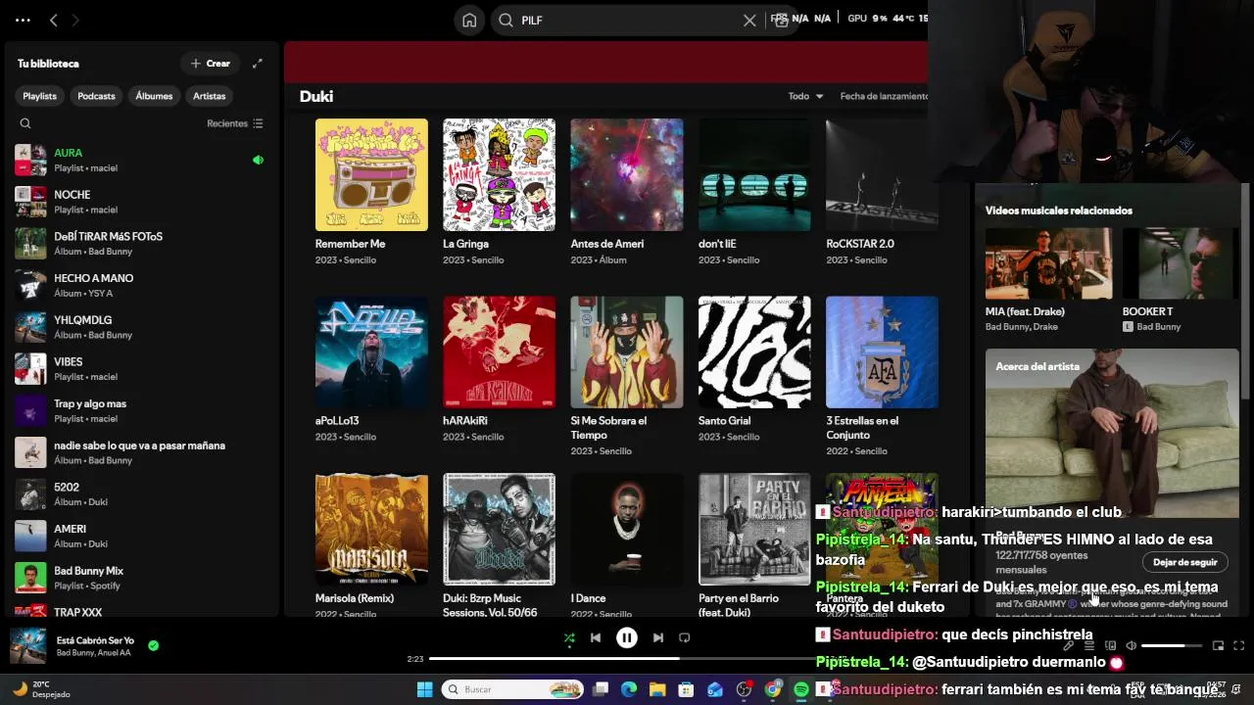
Task: Click Si Me Sobrara el Tiempo title
Action: [x=608, y=428]
